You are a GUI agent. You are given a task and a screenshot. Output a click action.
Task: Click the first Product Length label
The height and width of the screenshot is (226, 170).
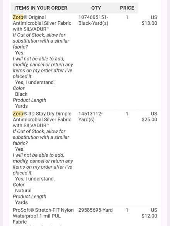[29, 100]
